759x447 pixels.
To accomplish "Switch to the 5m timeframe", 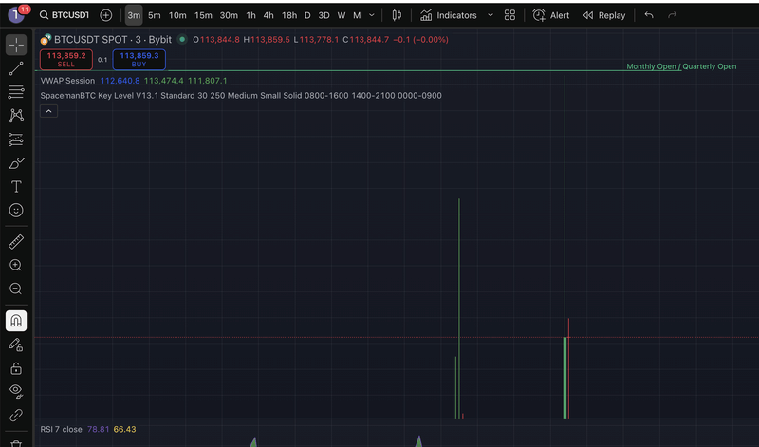I will pyautogui.click(x=155, y=15).
